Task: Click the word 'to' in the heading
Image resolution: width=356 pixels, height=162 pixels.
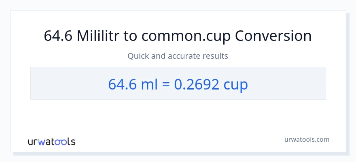Action: pyautogui.click(x=131, y=36)
